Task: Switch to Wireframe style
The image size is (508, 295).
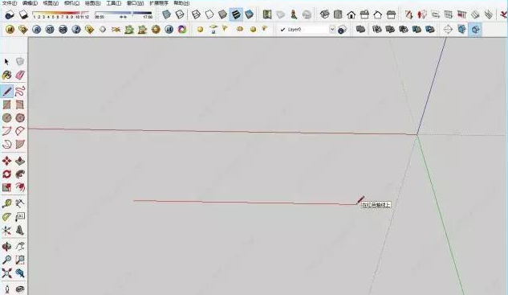Action: point(196,14)
